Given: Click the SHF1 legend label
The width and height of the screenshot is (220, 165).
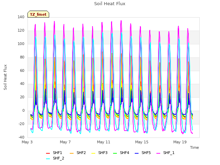Looking at the screenshot, I should click(x=57, y=153).
